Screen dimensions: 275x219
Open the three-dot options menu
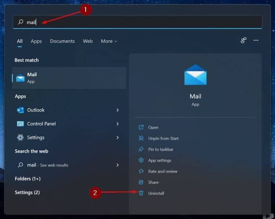click(256, 40)
